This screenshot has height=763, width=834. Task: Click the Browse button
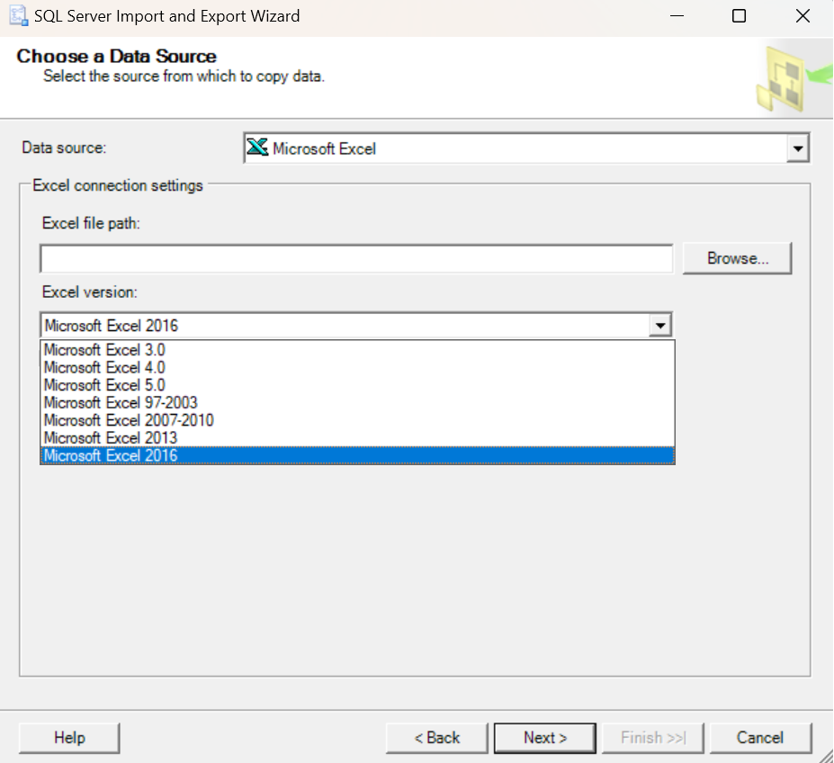(737, 258)
